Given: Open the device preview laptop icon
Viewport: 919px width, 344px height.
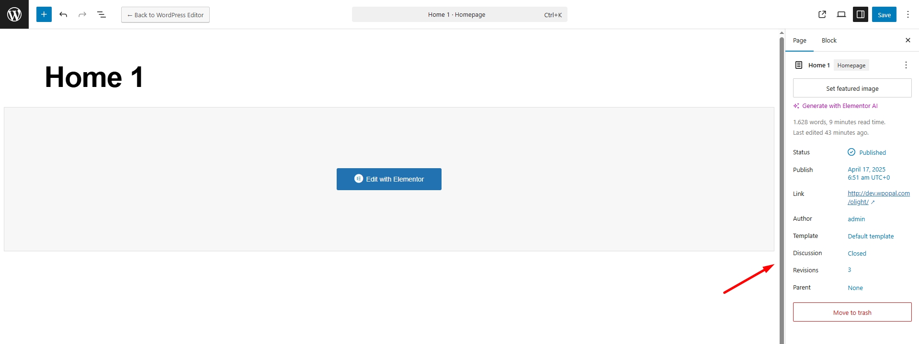Looking at the screenshot, I should pyautogui.click(x=841, y=14).
